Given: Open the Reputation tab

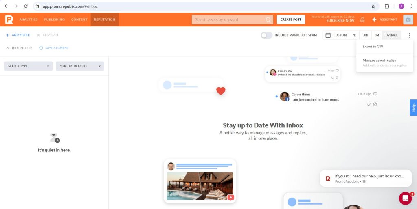Looking at the screenshot, I should tap(105, 19).
